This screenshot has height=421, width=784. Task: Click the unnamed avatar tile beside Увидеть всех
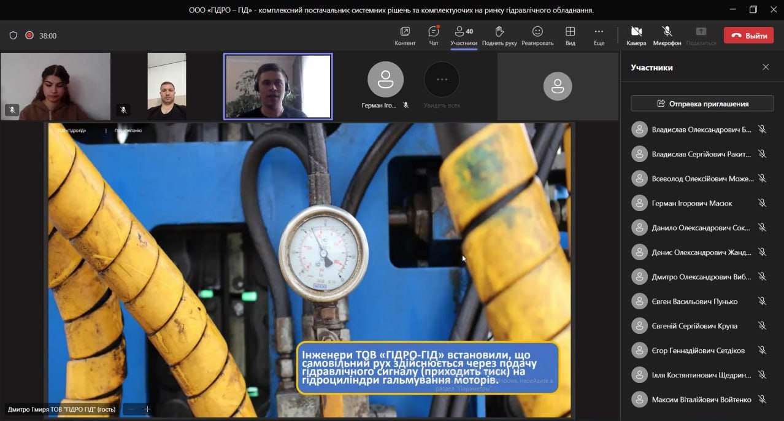558,87
